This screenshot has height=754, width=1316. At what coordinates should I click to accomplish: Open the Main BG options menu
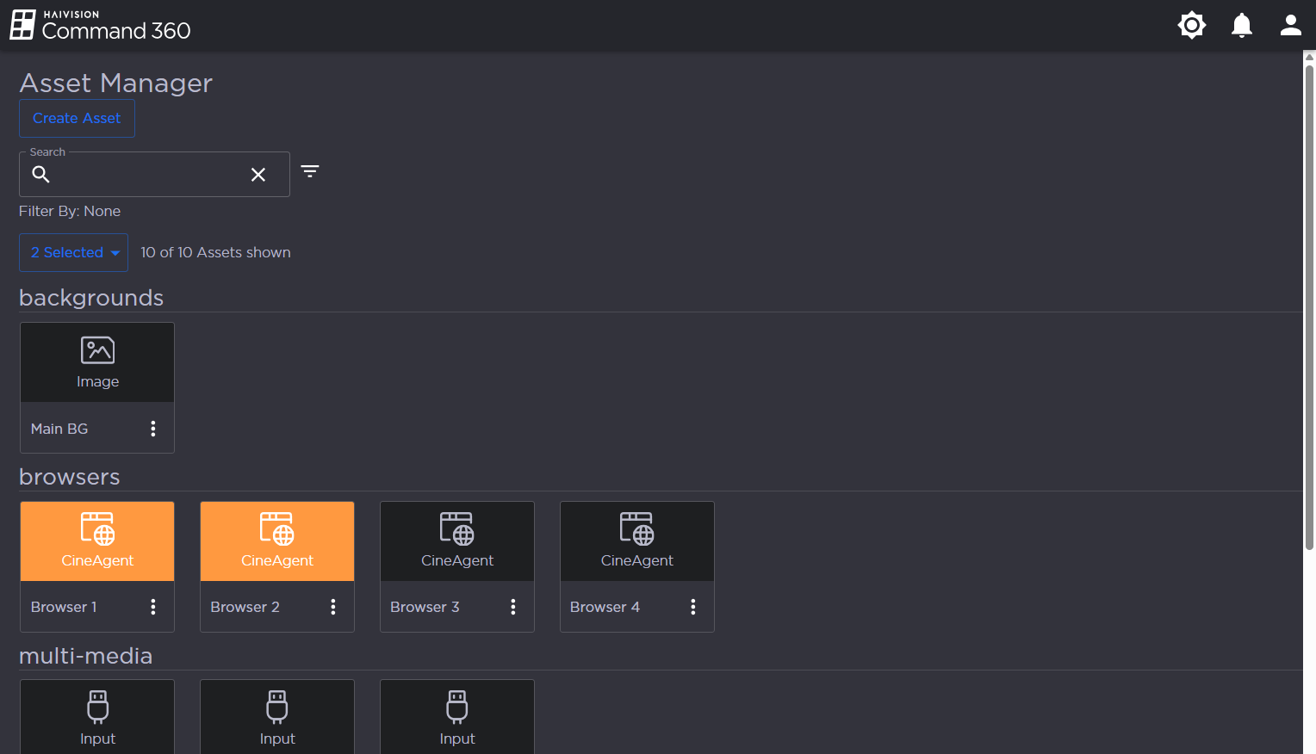click(153, 429)
